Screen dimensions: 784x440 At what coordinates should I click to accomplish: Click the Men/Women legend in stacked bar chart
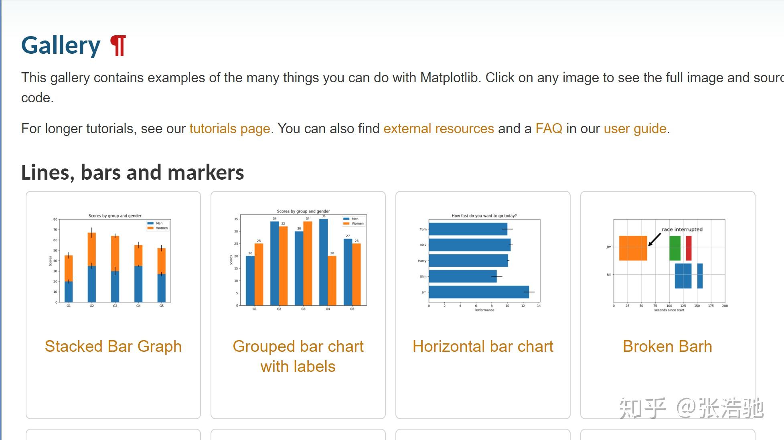(158, 226)
